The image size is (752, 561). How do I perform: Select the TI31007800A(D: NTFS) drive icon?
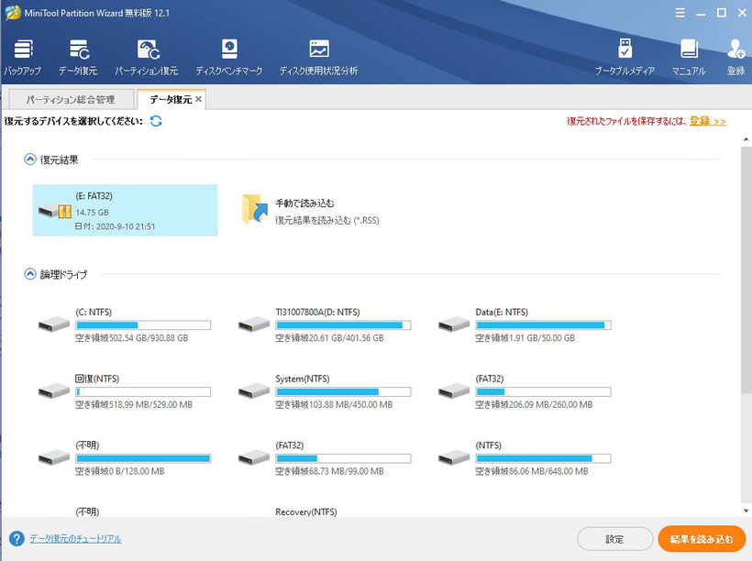click(x=254, y=324)
